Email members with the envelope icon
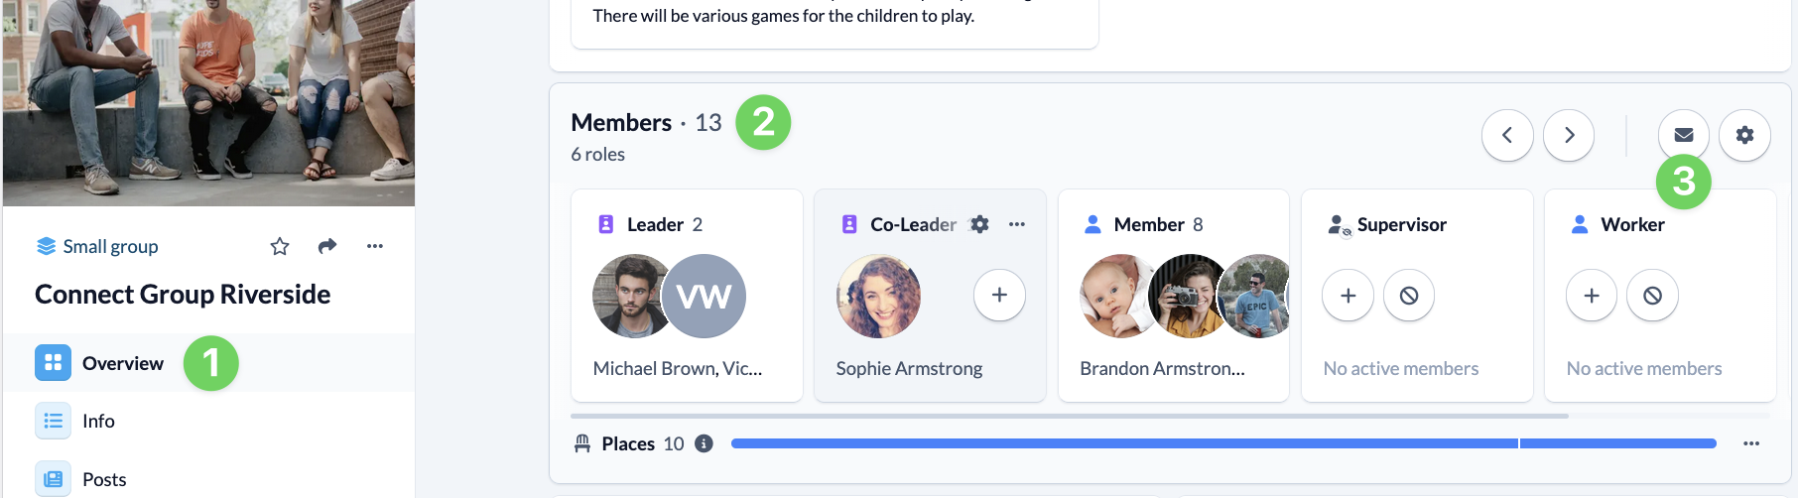 coord(1684,135)
